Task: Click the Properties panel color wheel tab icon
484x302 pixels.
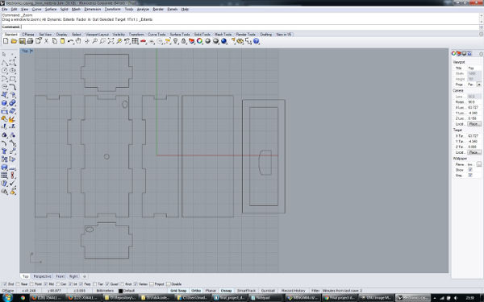Action: point(453,53)
